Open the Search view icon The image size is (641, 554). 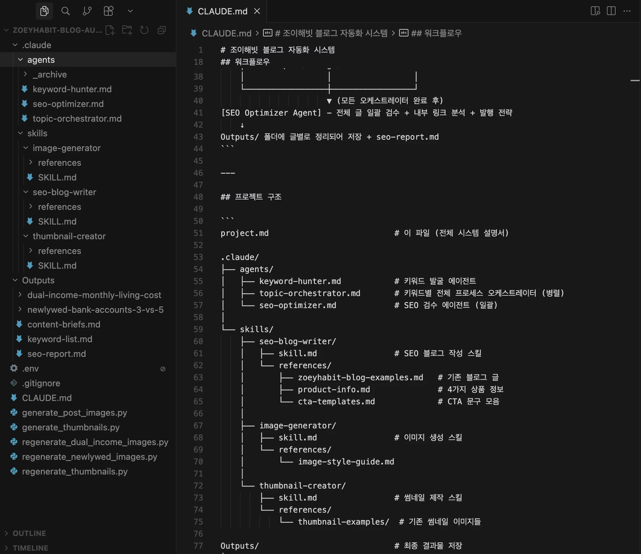[66, 11]
